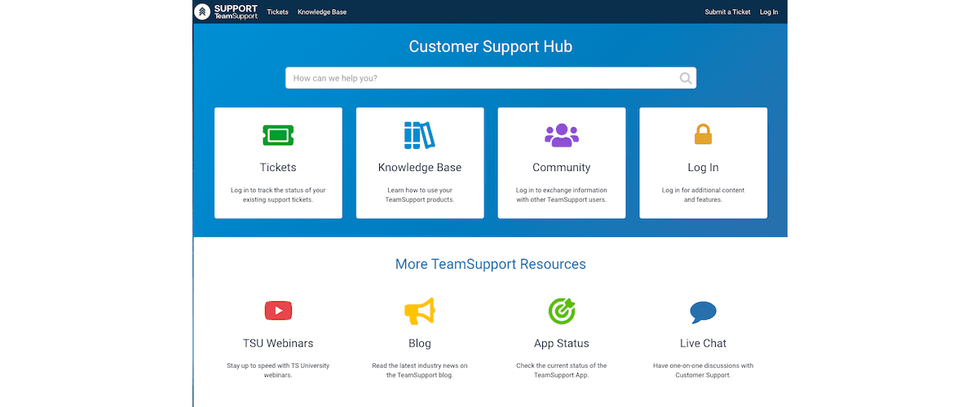Click the yellow Blog megaphone icon
The width and height of the screenshot is (980, 407).
coord(419,311)
